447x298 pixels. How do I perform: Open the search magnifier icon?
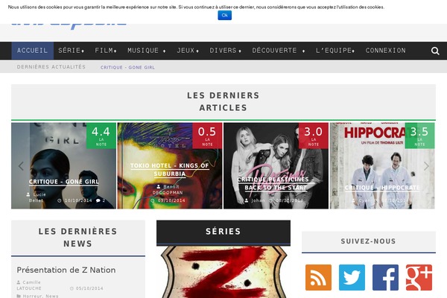[435, 51]
